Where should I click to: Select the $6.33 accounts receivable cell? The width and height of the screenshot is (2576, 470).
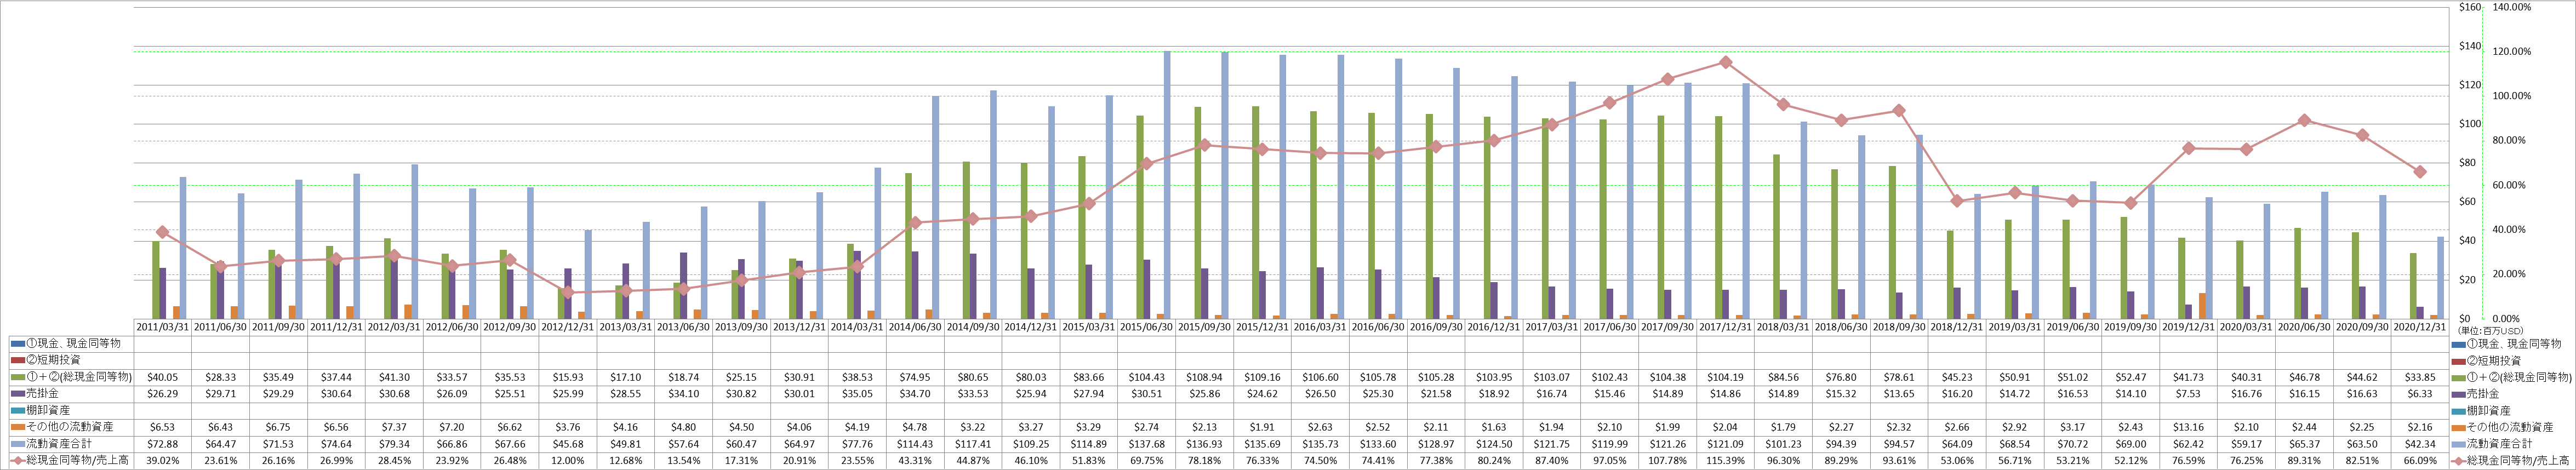click(x=2419, y=394)
